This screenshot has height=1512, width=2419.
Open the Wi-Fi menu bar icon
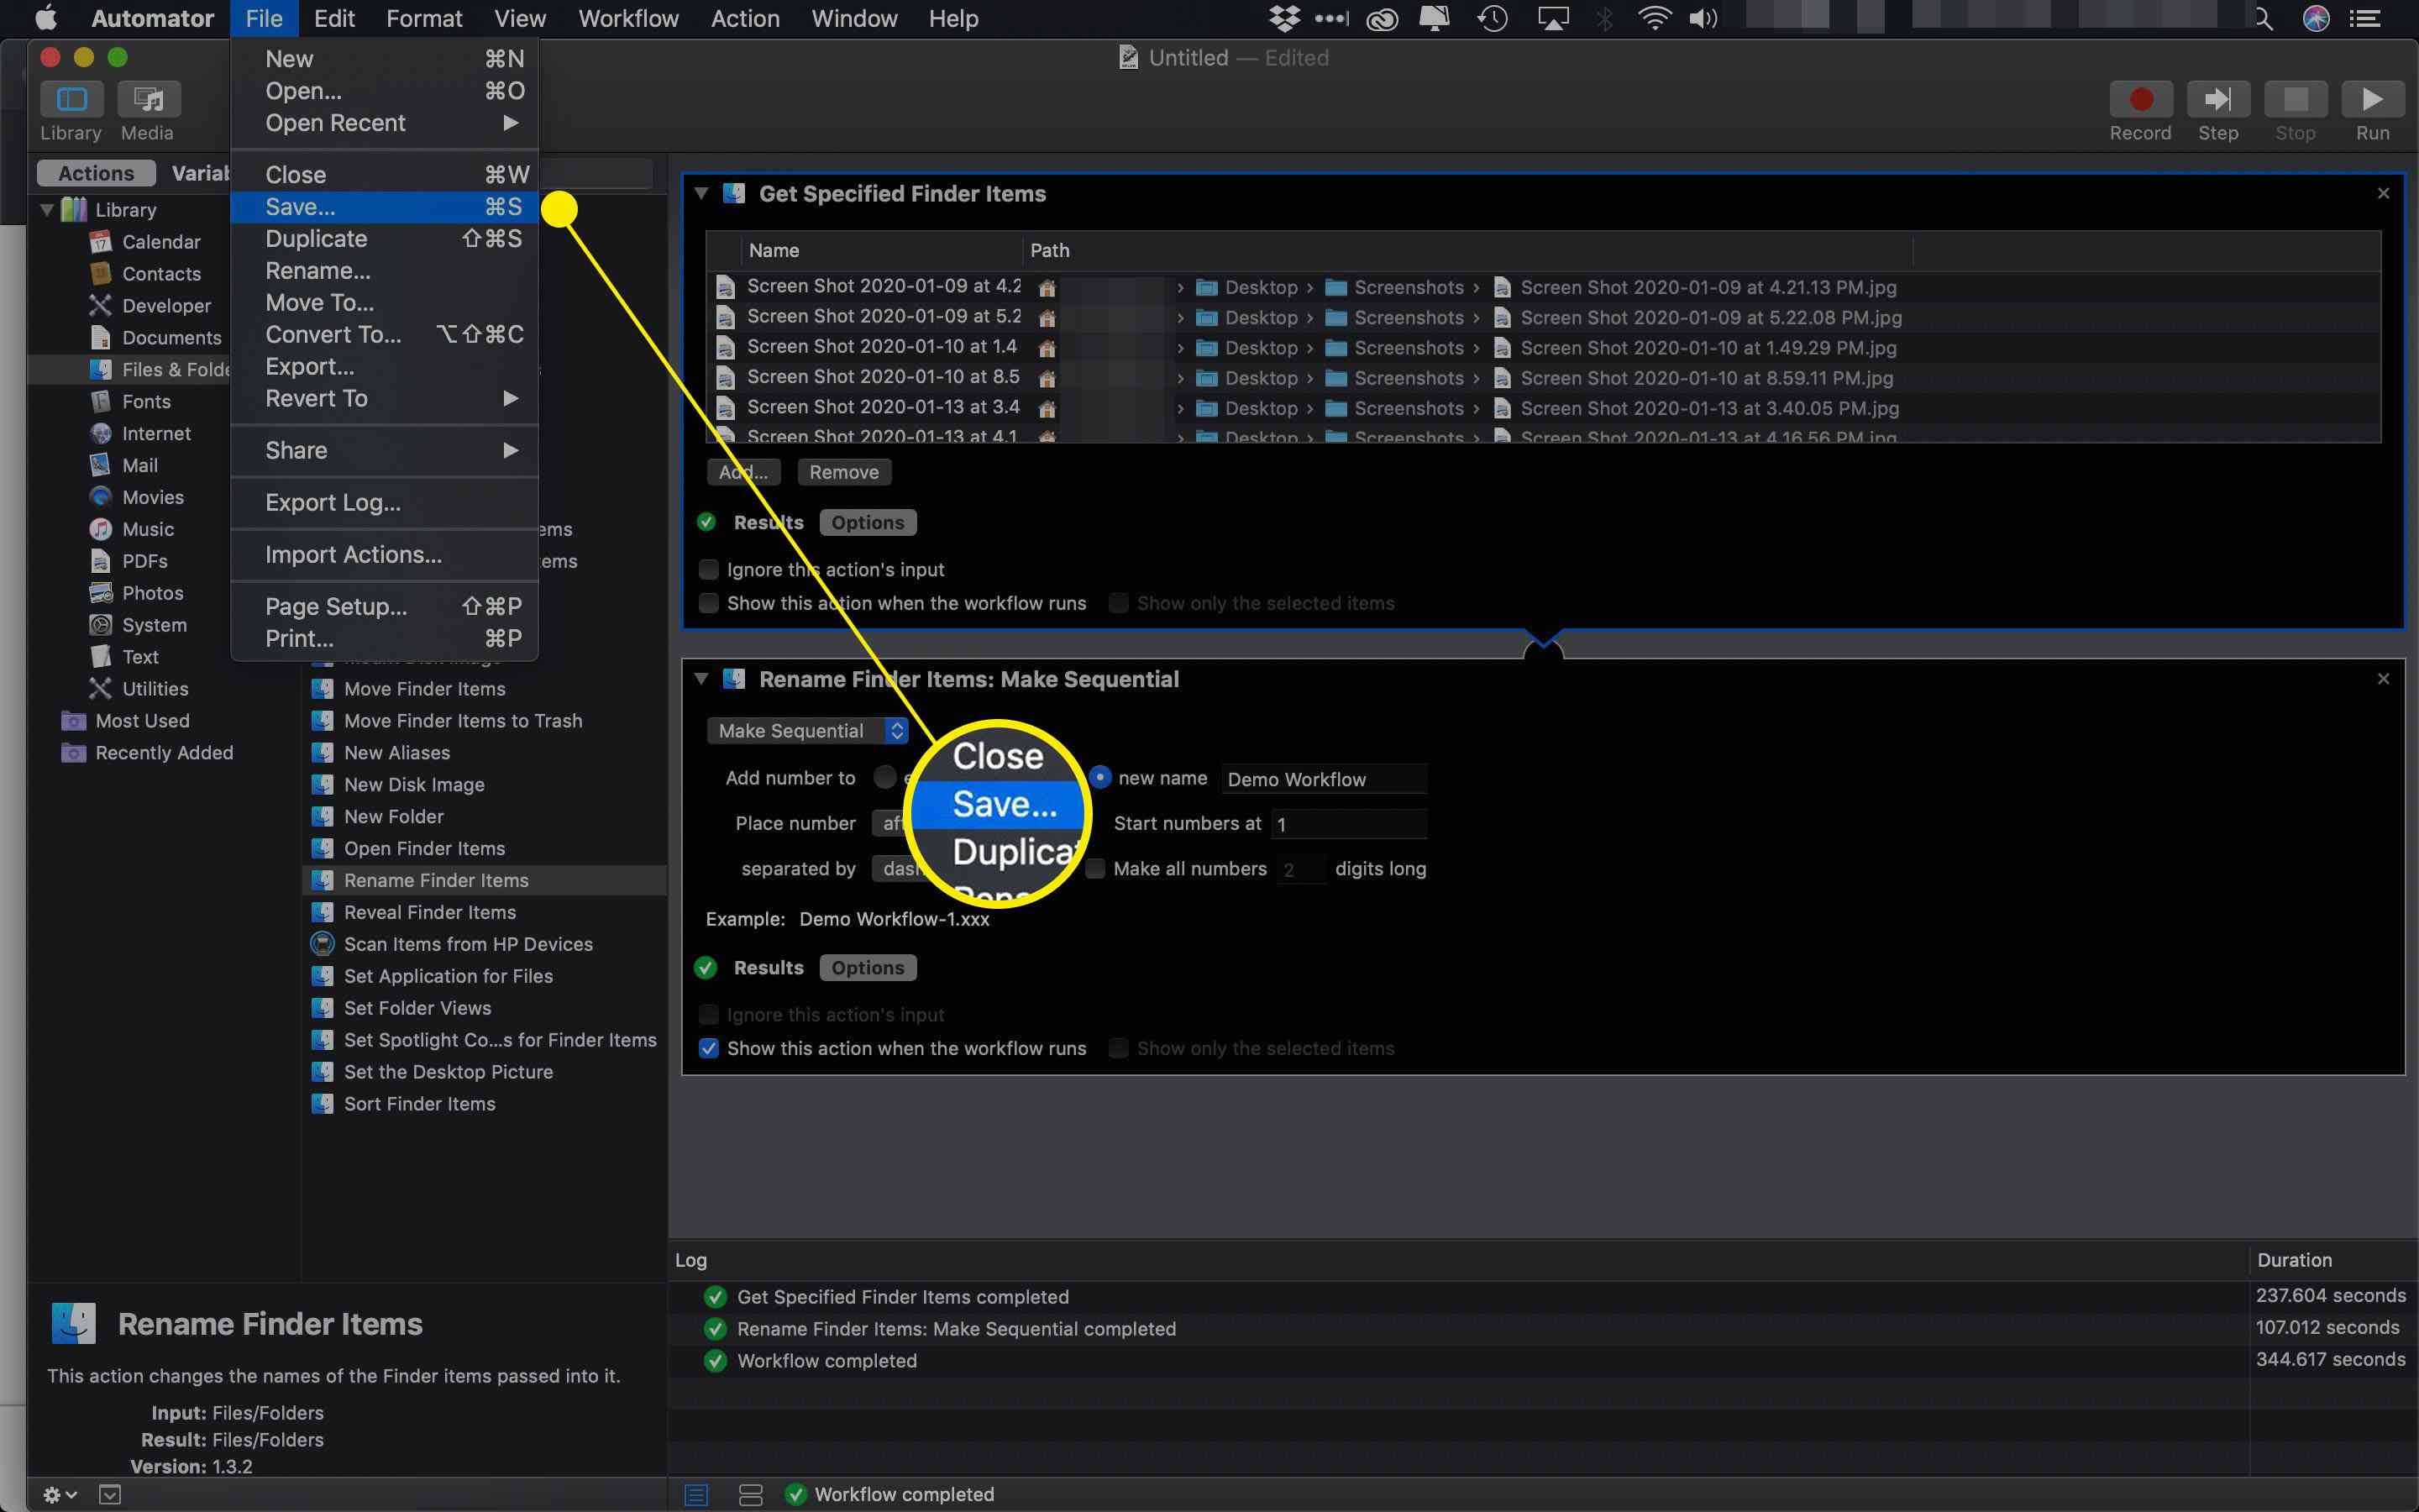1655,18
